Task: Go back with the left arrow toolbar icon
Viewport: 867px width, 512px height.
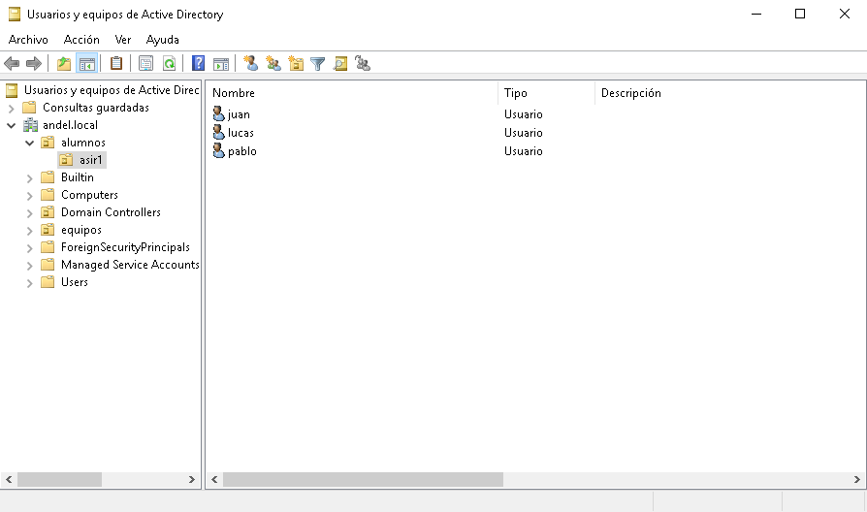Action: [12, 64]
